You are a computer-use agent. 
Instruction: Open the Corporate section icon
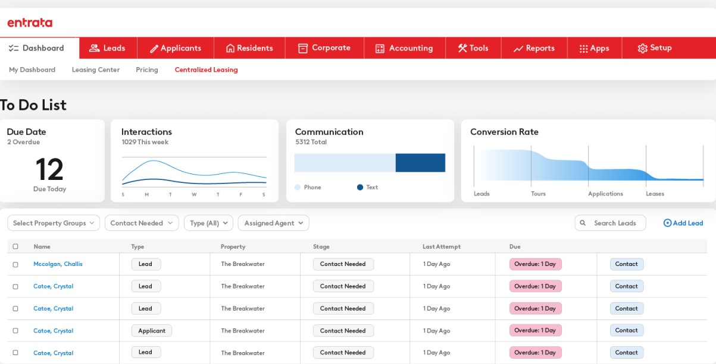tap(303, 48)
